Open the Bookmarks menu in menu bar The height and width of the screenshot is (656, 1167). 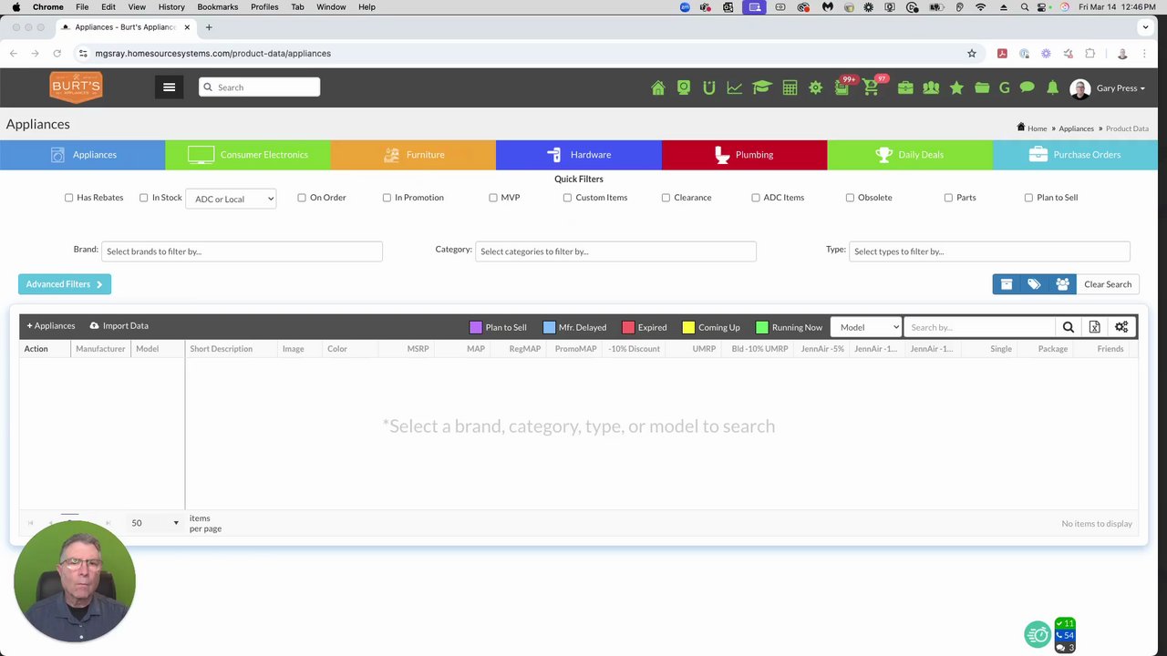pos(218,6)
